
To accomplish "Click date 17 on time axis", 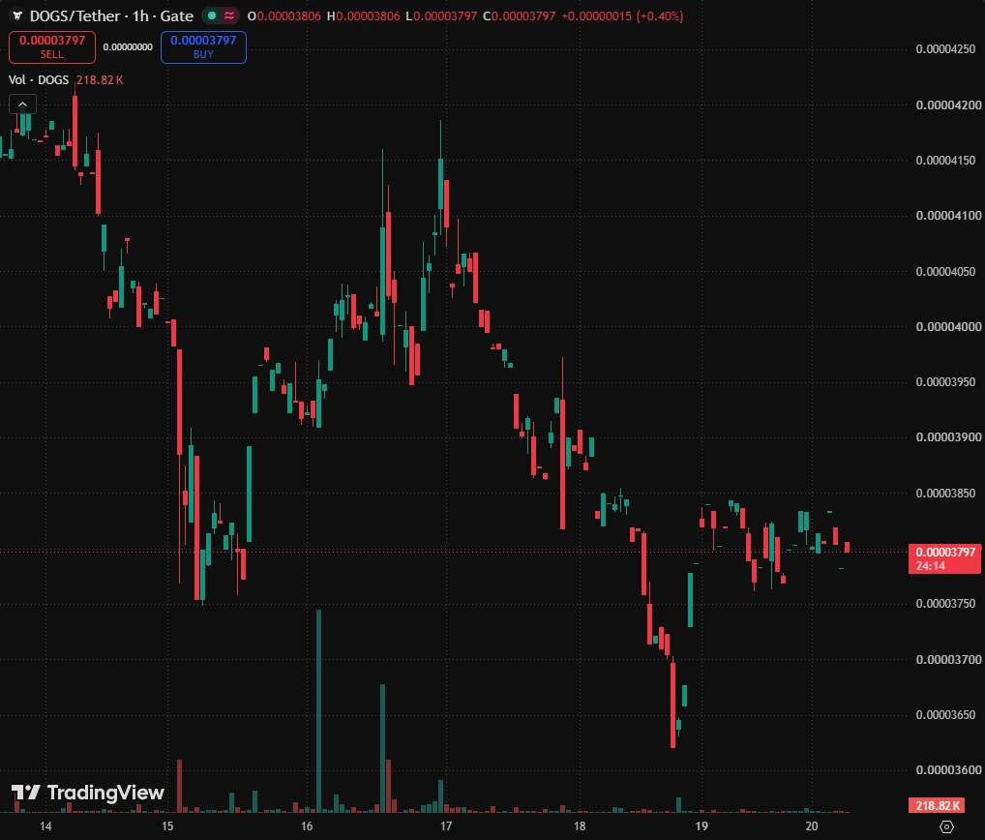I will (446, 826).
